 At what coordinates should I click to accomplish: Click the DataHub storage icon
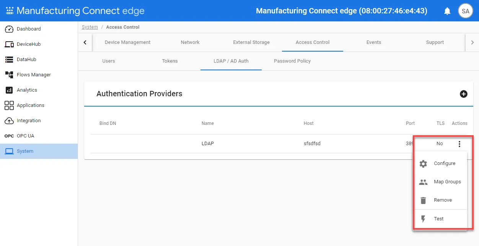9,60
